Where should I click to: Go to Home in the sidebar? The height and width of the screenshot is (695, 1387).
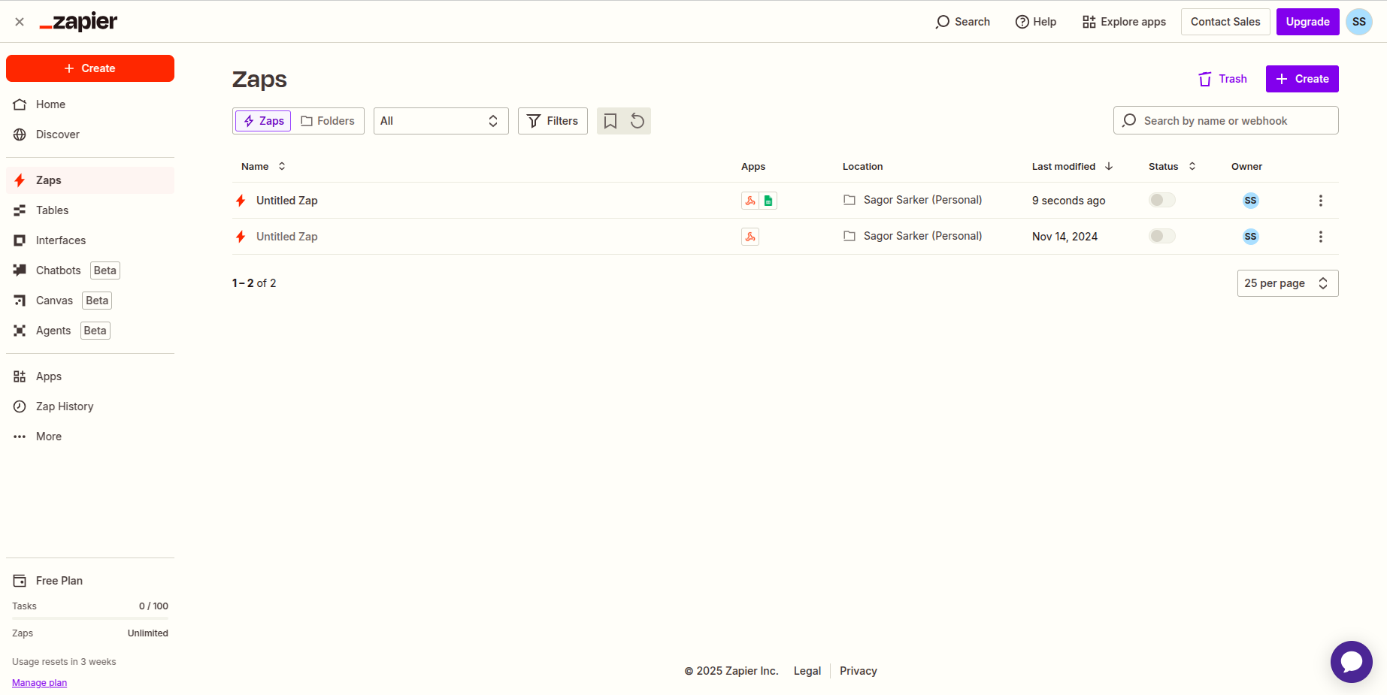pos(90,104)
